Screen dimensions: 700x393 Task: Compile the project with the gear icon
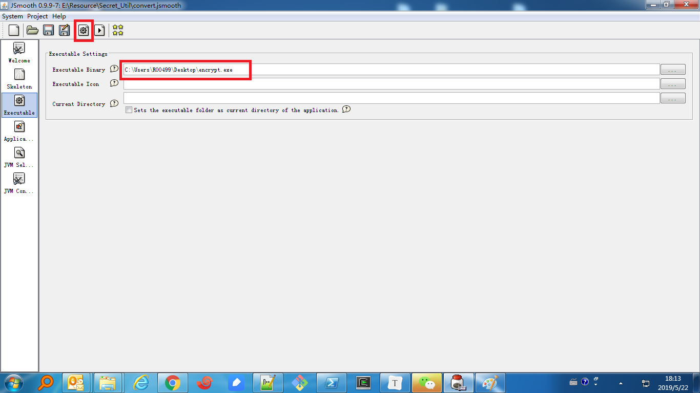84,31
